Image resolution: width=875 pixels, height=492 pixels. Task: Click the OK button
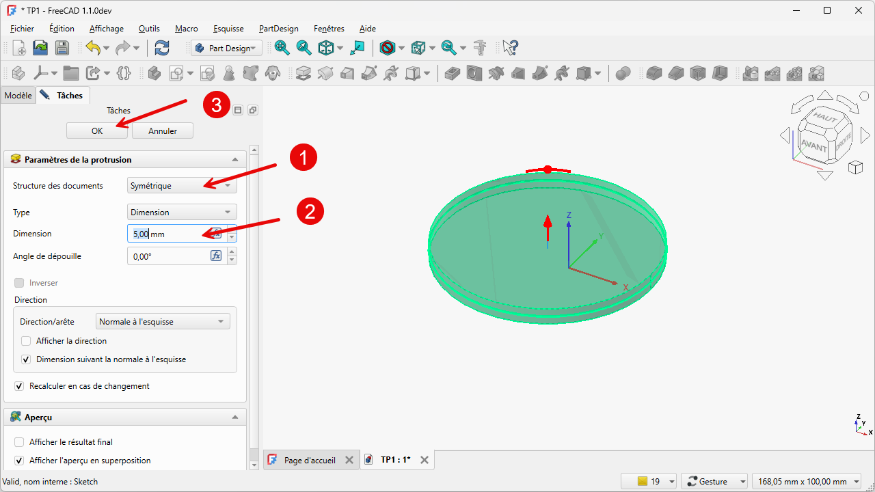click(97, 131)
